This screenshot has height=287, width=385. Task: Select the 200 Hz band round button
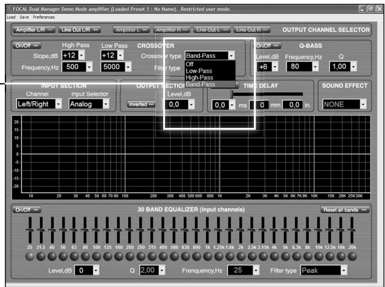point(129,256)
